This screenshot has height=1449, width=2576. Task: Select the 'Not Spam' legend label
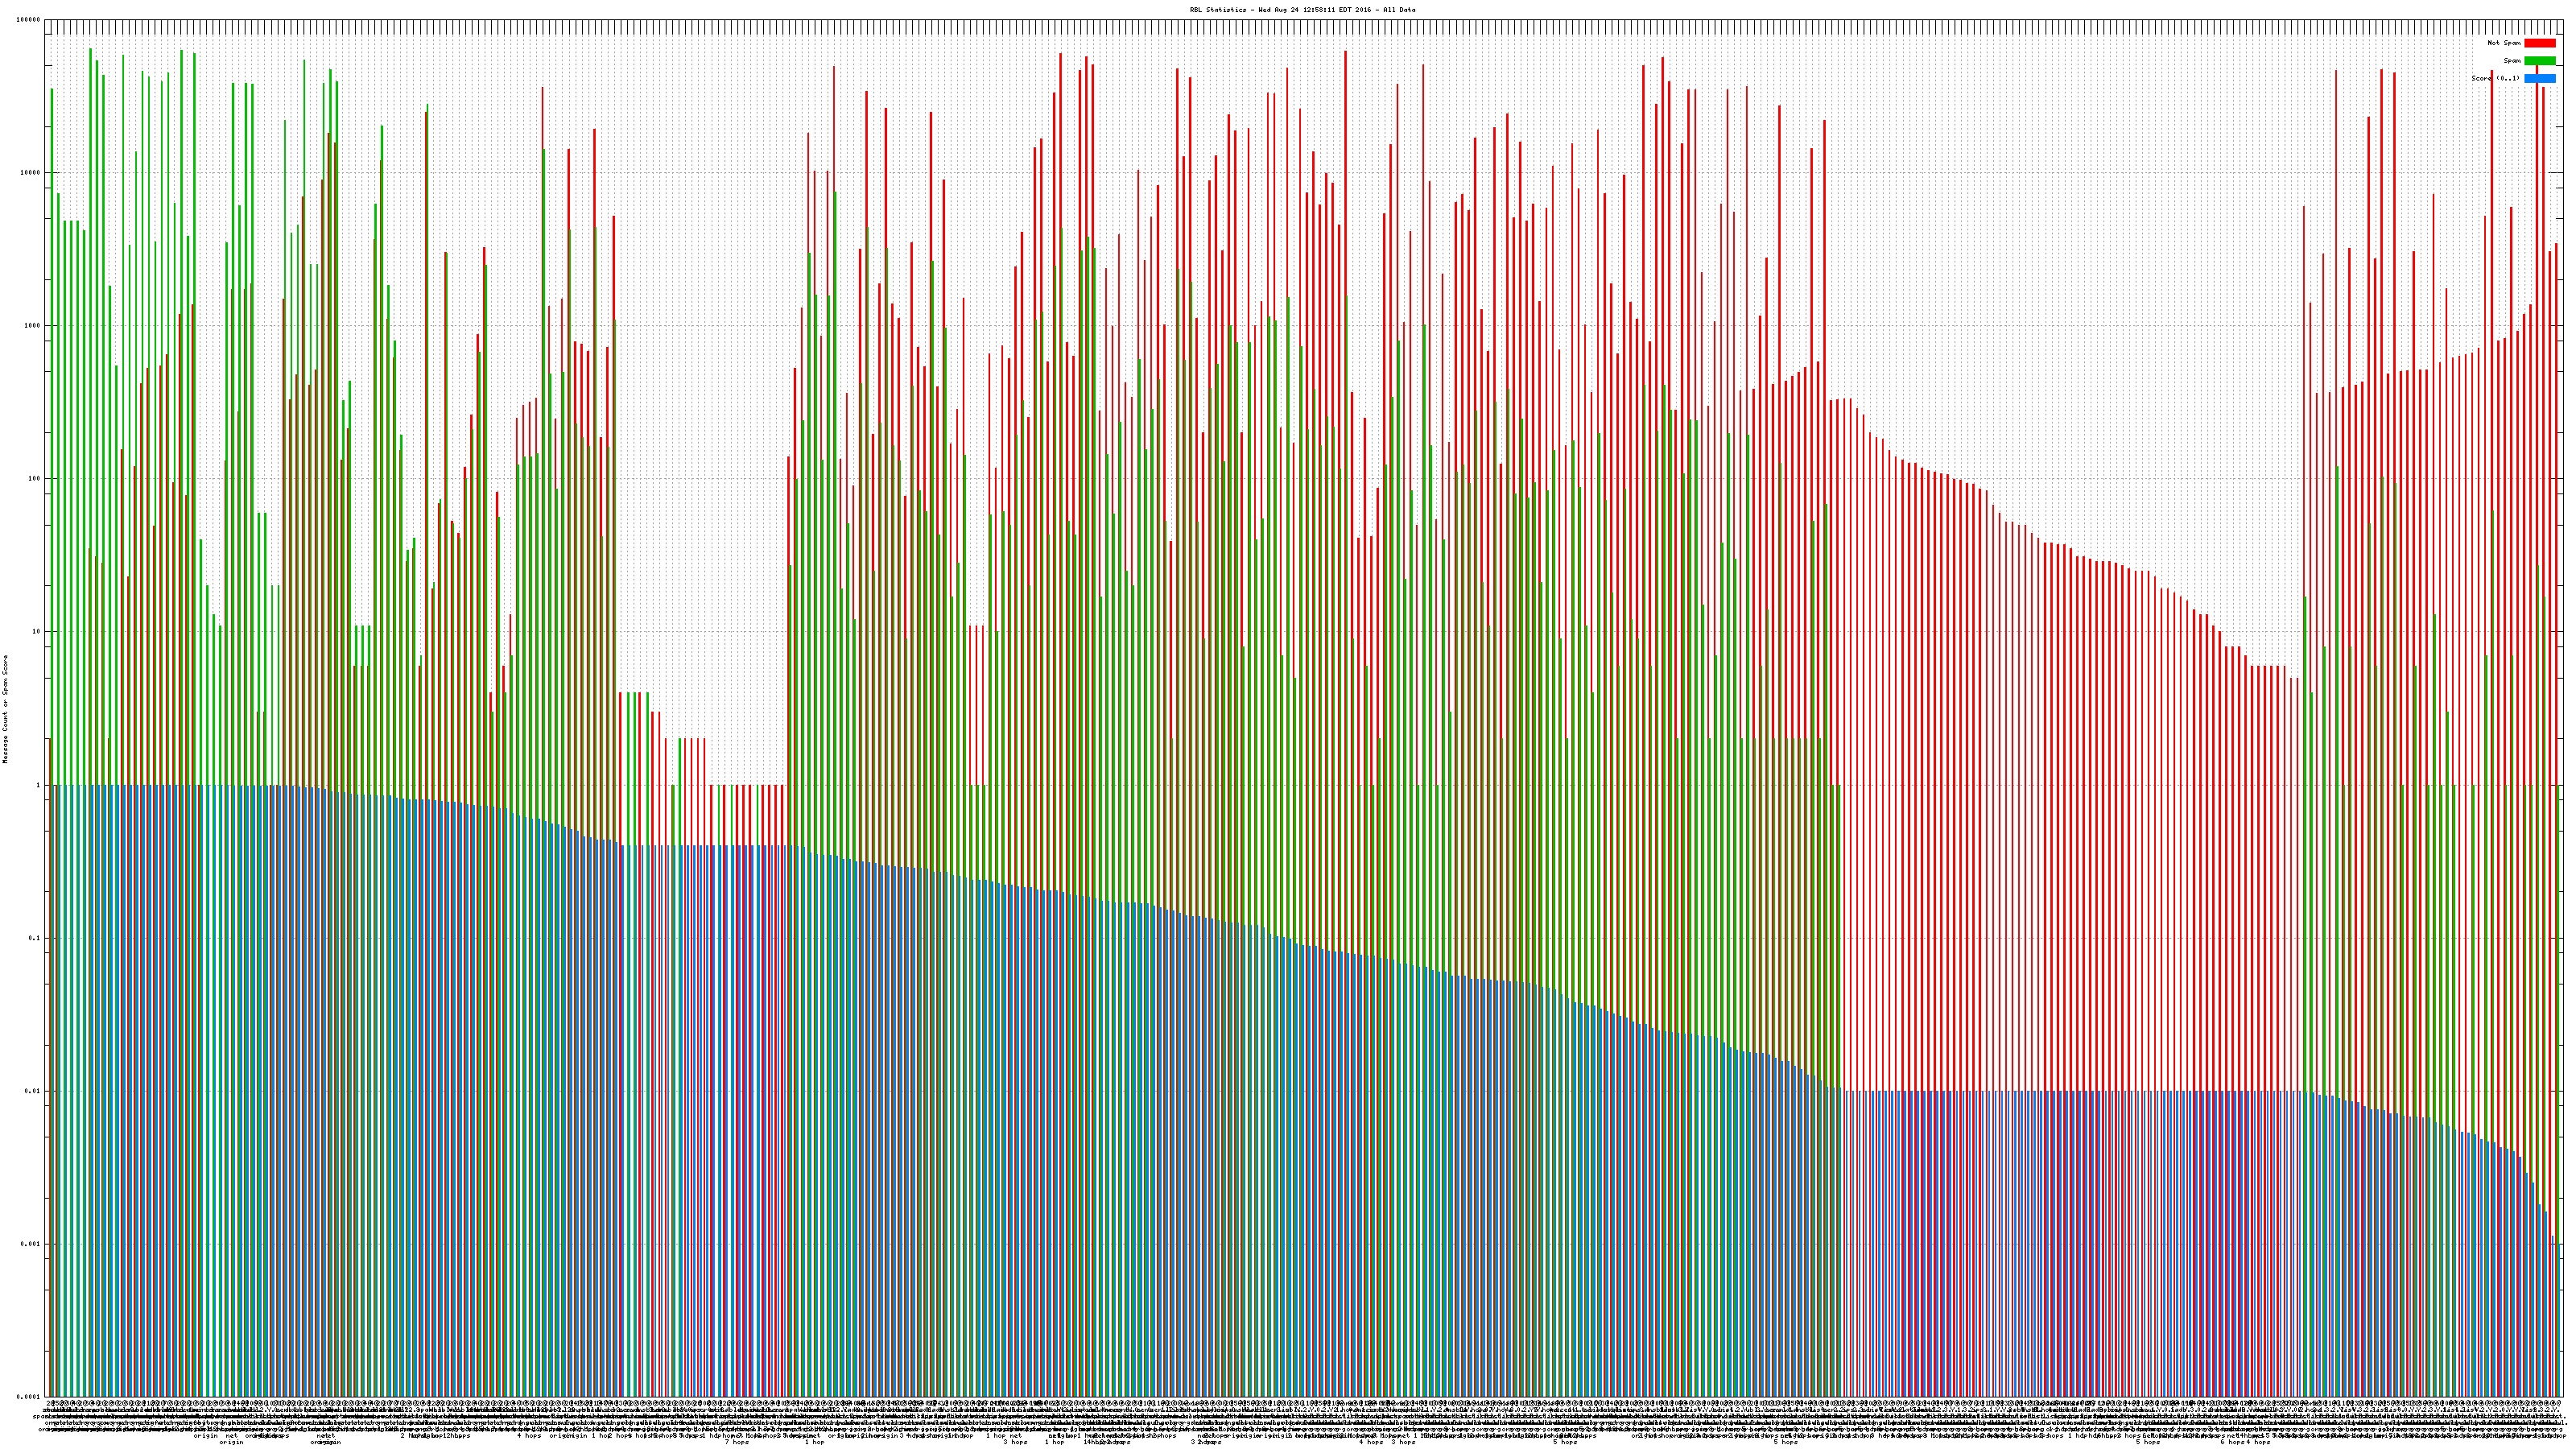pos(2504,43)
